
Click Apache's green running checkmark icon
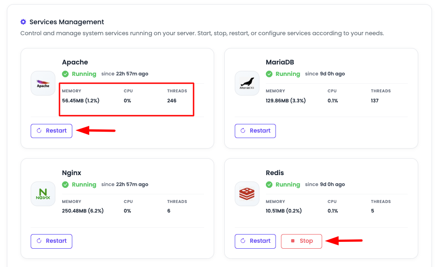coord(65,74)
